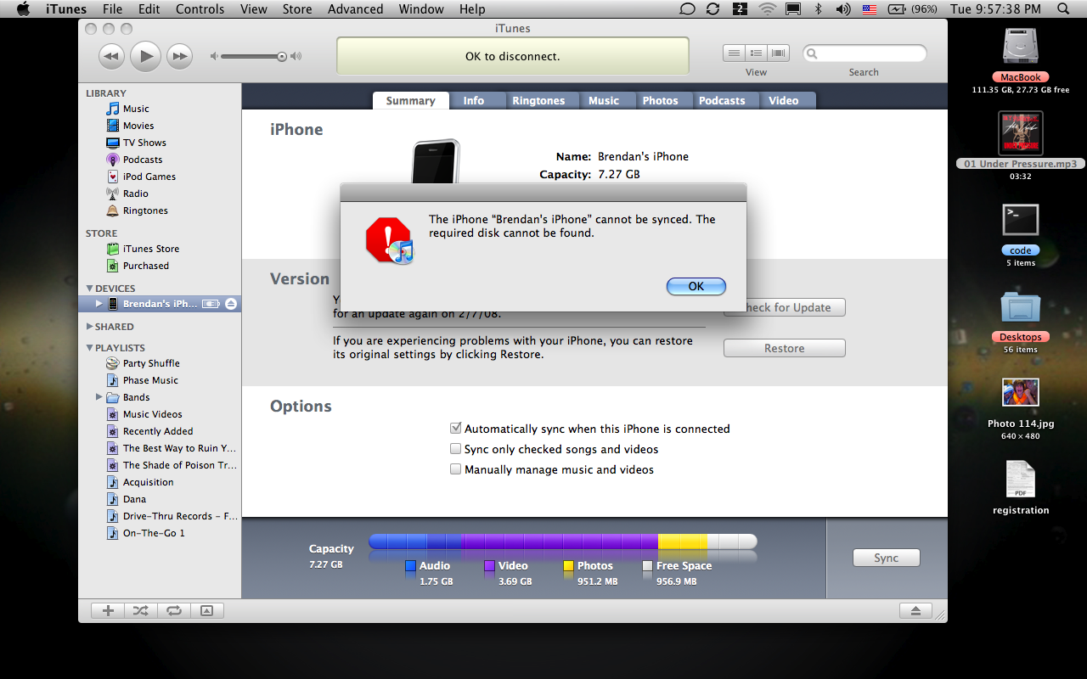Click the Video purple color swatch

point(490,566)
